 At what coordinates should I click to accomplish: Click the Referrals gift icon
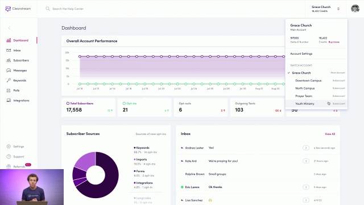click(x=9, y=166)
